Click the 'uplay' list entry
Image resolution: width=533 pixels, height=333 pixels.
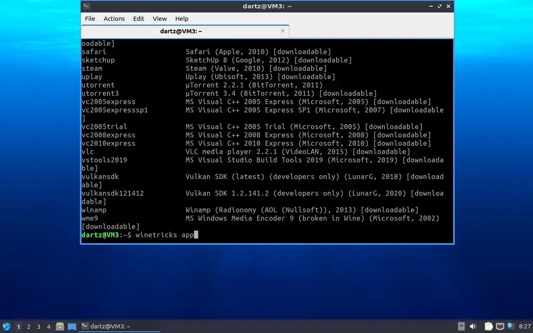point(92,77)
